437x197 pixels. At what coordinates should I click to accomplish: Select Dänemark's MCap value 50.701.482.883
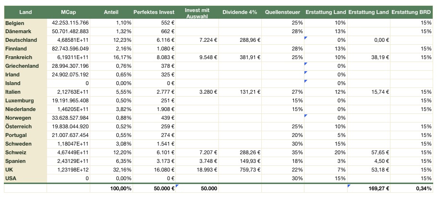pyautogui.click(x=70, y=32)
